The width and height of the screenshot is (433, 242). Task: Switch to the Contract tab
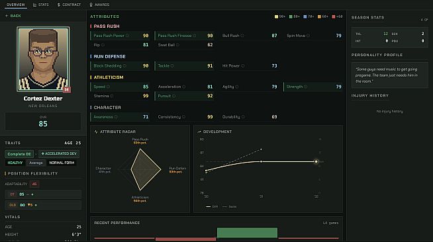(69, 5)
